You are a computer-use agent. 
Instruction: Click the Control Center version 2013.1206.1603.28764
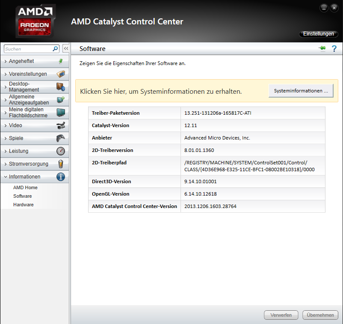(x=210, y=206)
